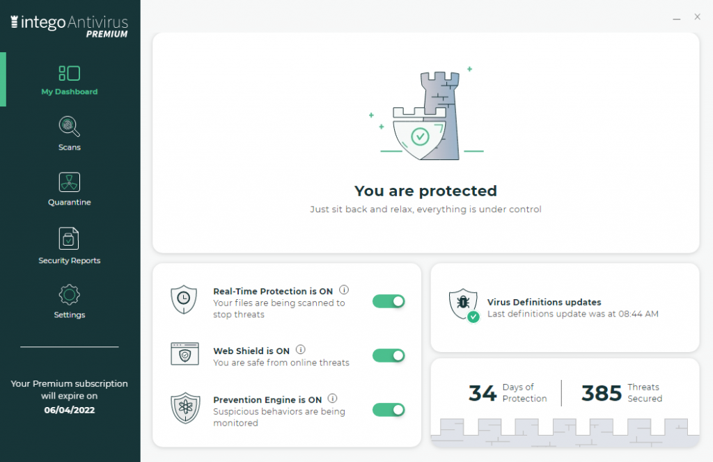Image resolution: width=713 pixels, height=462 pixels.
Task: Click the Prevention Engine info icon
Action: pos(332,398)
